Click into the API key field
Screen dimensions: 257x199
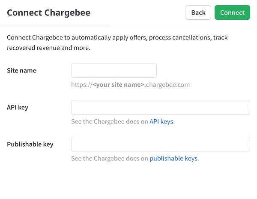pos(161,107)
